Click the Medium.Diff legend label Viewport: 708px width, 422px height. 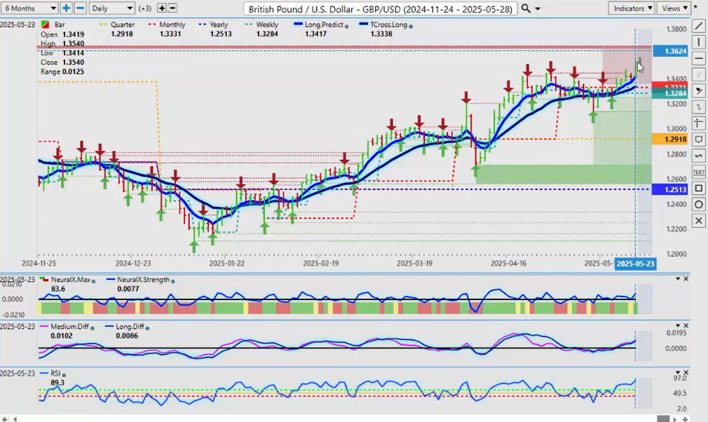[70, 327]
